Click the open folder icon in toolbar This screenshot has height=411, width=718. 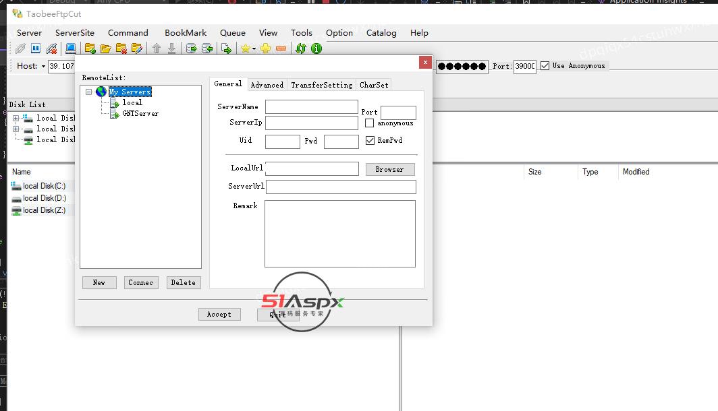click(106, 49)
